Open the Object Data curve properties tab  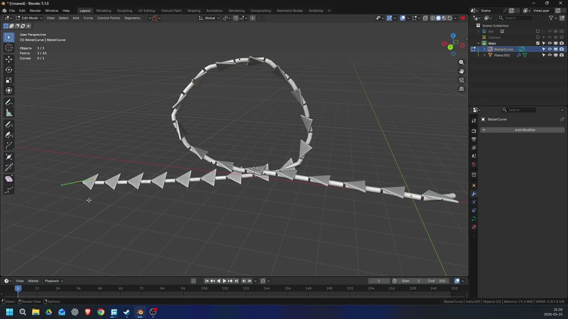click(x=474, y=219)
